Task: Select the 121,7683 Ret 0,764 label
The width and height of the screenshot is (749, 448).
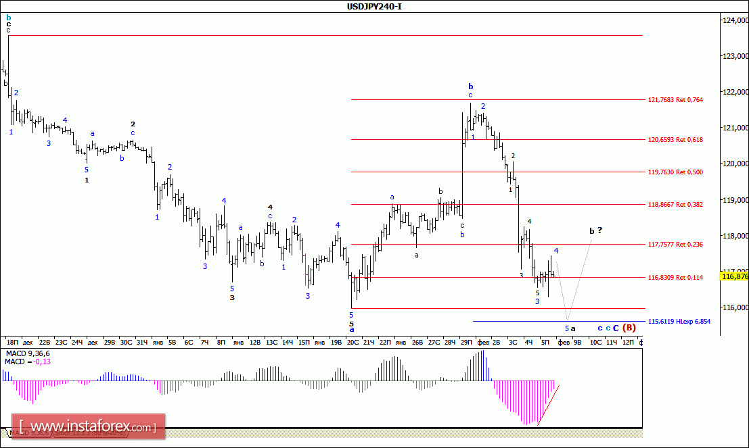Action: coord(675,100)
